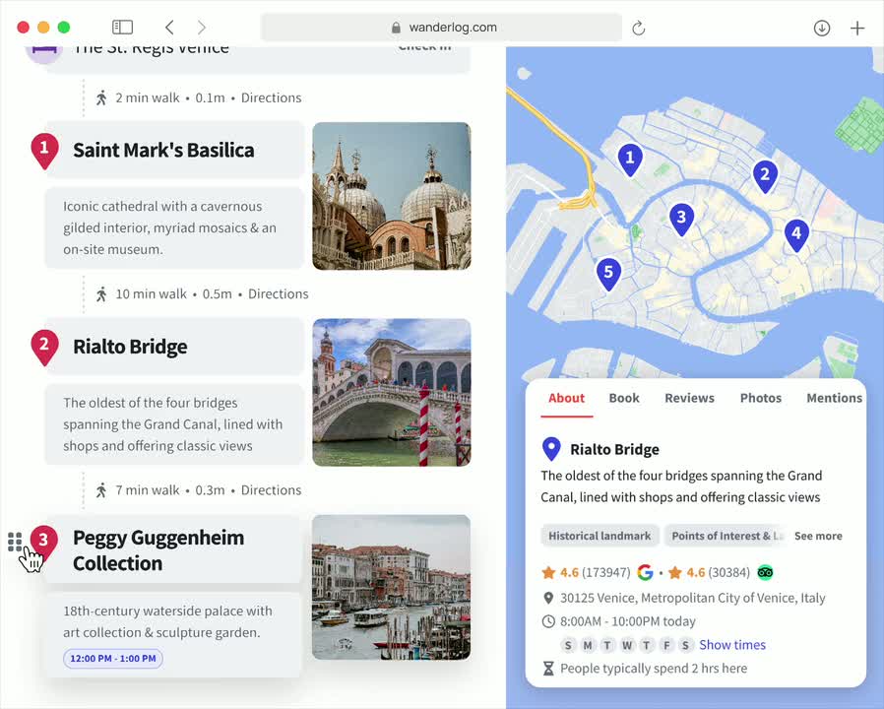Screen dimensions: 884x709
Task: Click the Friday 'F' day circle
Action: pos(666,645)
